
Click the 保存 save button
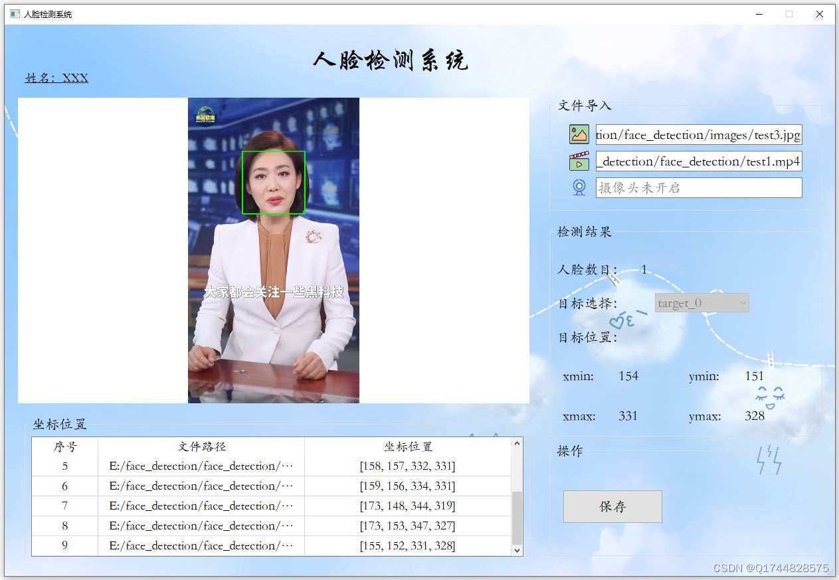point(612,506)
